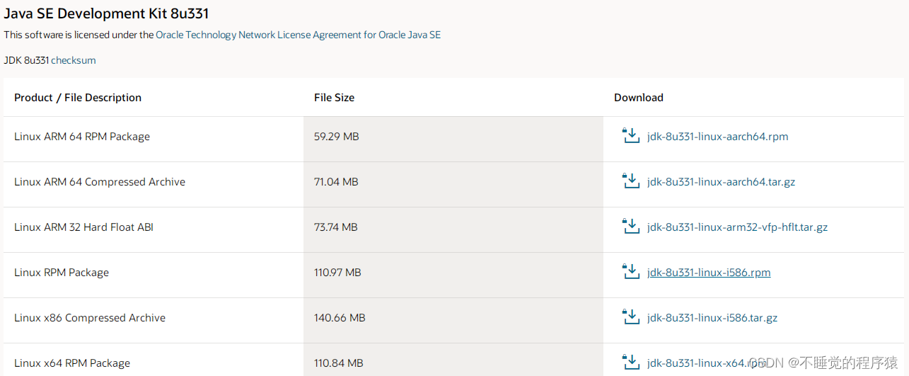Click download icon for jdk-8u331-linux-aarch64.rpm
This screenshot has width=909, height=376.
pos(630,136)
